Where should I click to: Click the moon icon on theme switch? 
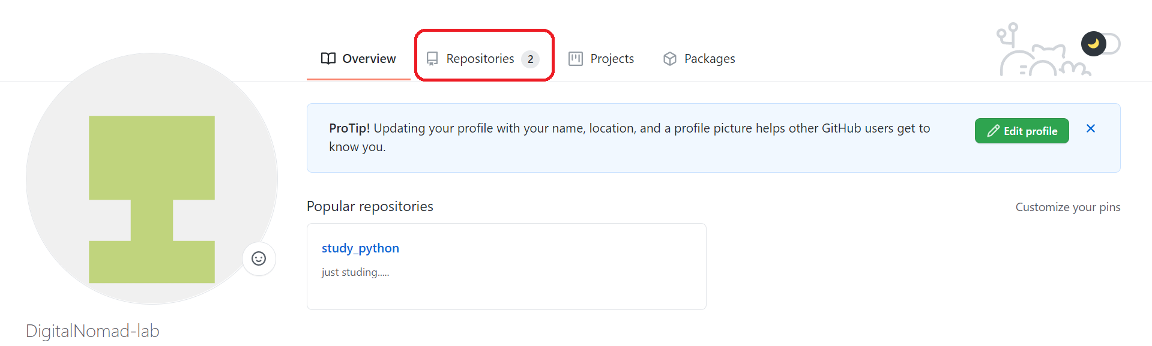coord(1093,44)
